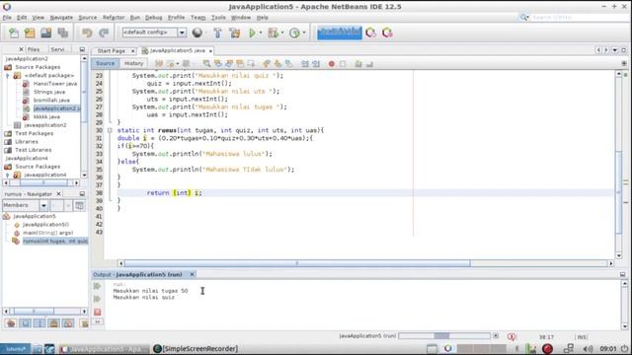Open the File menu
The width and height of the screenshot is (632, 355).
tap(7, 18)
